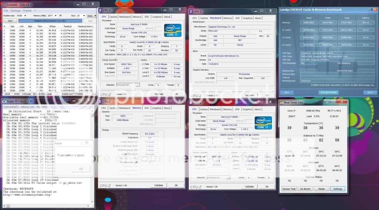Click Sensor Test in Real Temp
Screen dimensions: 379x210
pyautogui.click(x=289, y=189)
